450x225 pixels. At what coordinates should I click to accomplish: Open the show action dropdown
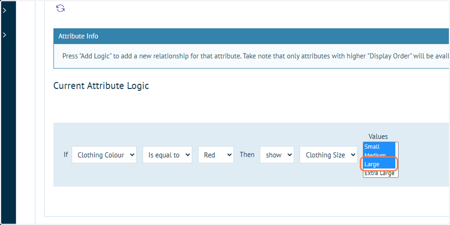(277, 155)
